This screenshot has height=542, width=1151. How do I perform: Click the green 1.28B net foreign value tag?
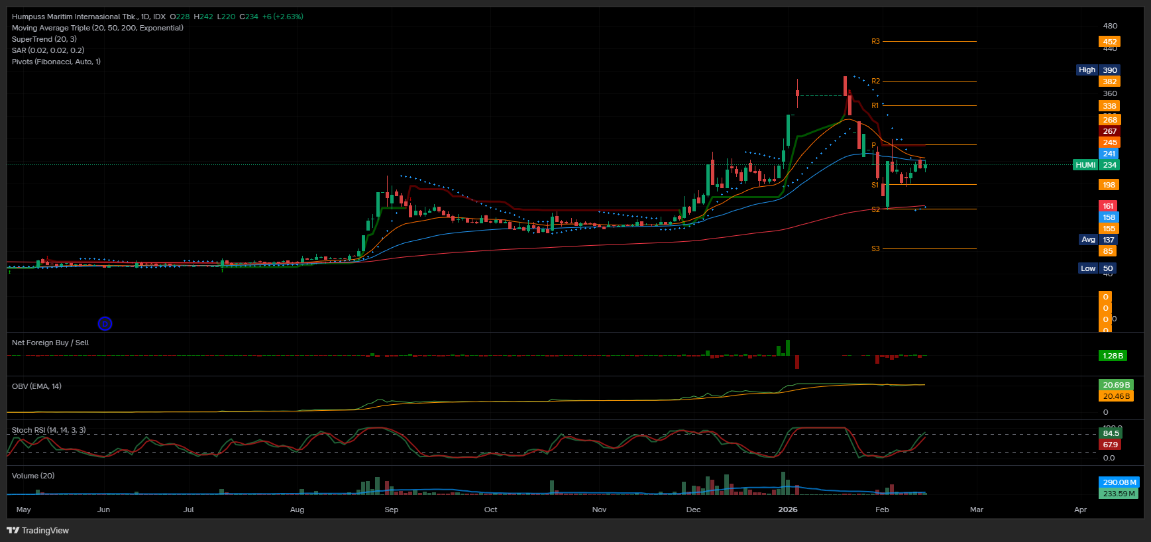click(x=1112, y=356)
